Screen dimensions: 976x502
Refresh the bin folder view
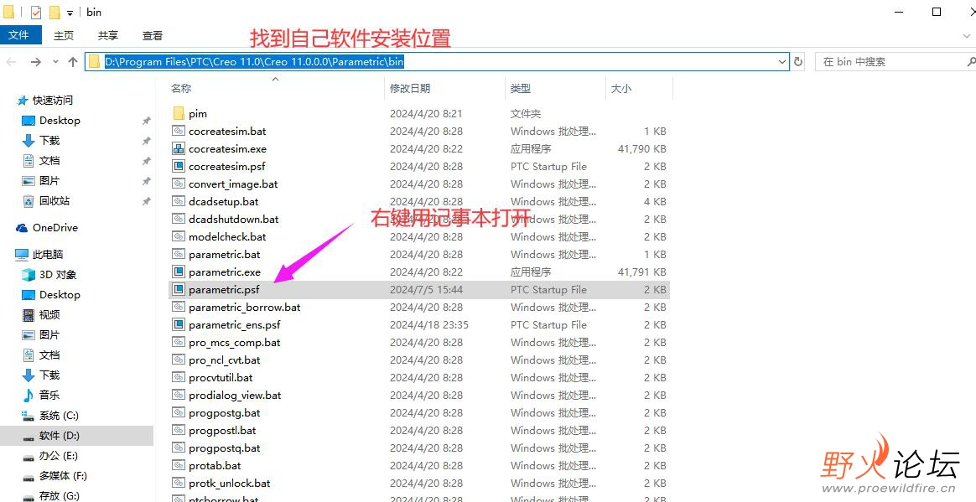tap(798, 61)
